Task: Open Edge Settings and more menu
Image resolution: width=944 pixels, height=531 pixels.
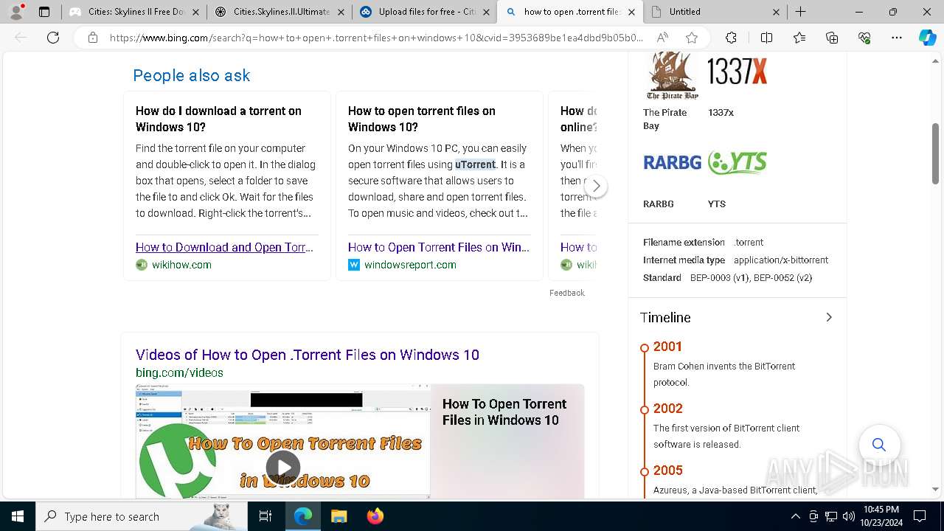Action: click(x=897, y=38)
